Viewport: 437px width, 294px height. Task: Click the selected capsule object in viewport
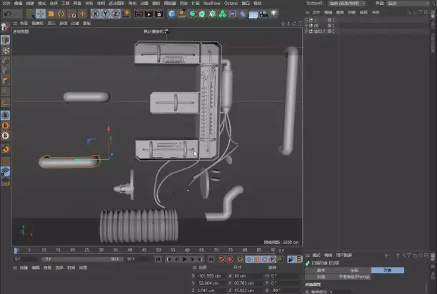[69, 162]
